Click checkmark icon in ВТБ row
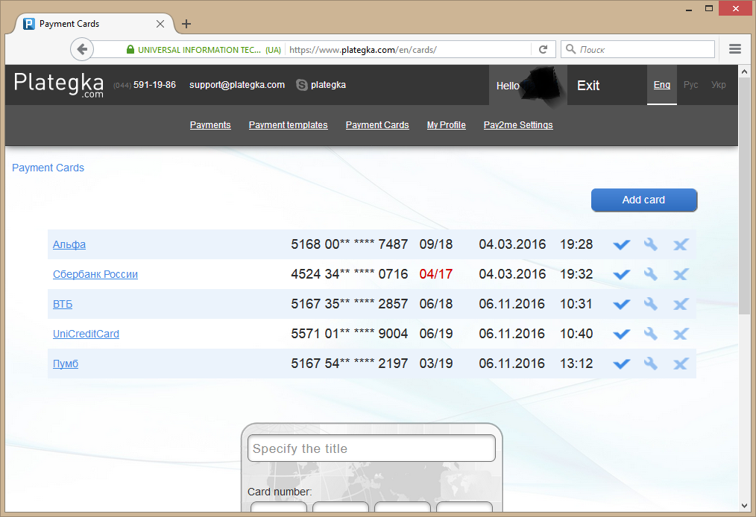The image size is (756, 517). click(622, 305)
